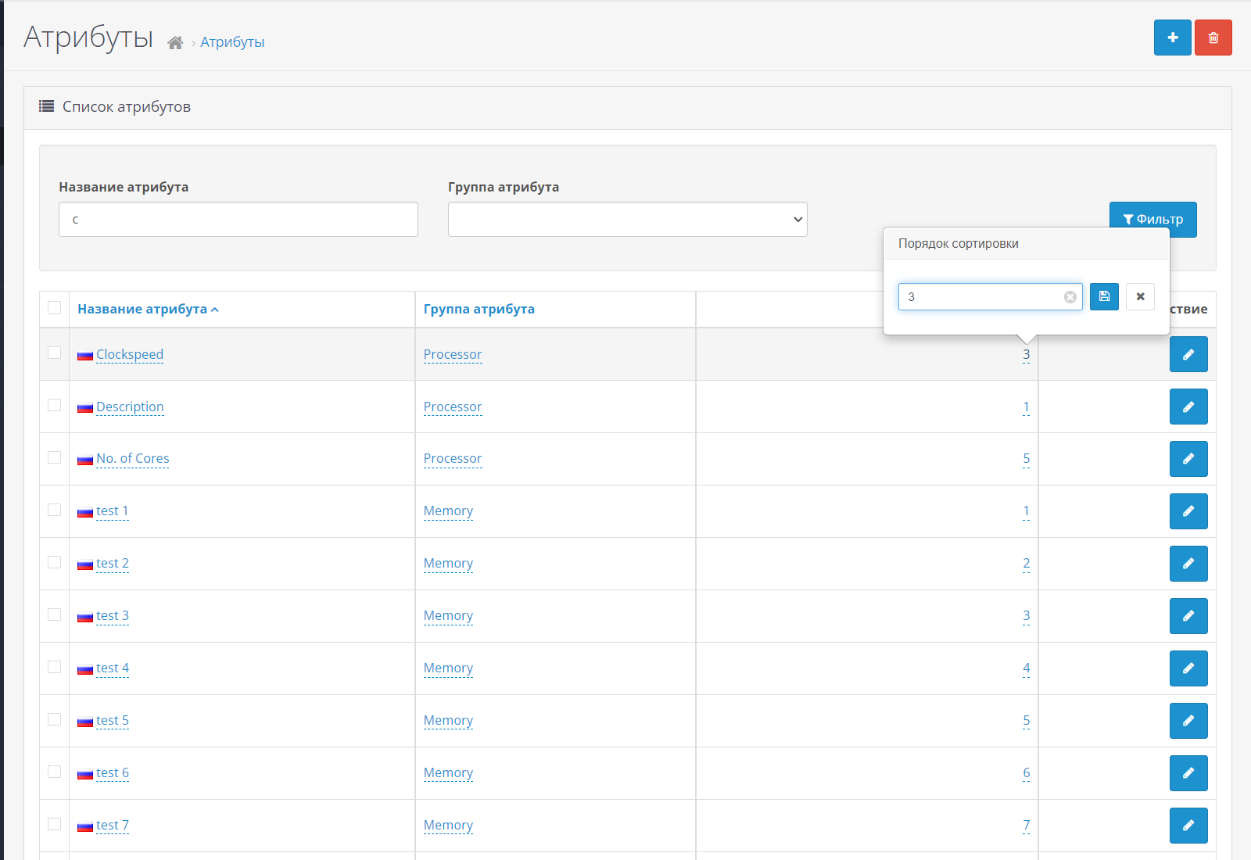Edit the test 2 attribute
The width and height of the screenshot is (1251, 860).
click(1188, 564)
